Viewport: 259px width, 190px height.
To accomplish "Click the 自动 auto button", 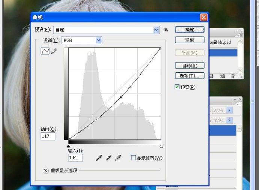I will (x=190, y=66).
